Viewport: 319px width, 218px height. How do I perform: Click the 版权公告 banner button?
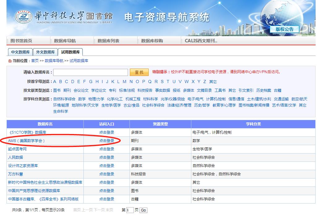tap(284, 29)
